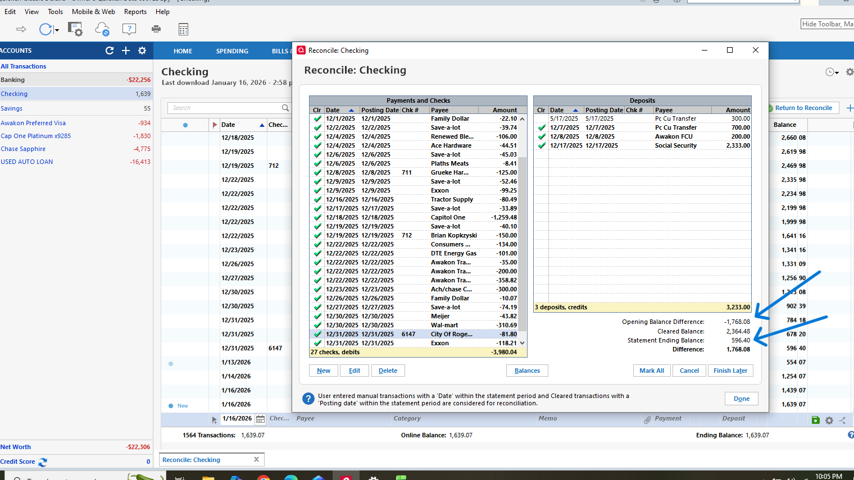Click the forward arrow in the Quicken toolbar
854x480 pixels.
click(21, 29)
